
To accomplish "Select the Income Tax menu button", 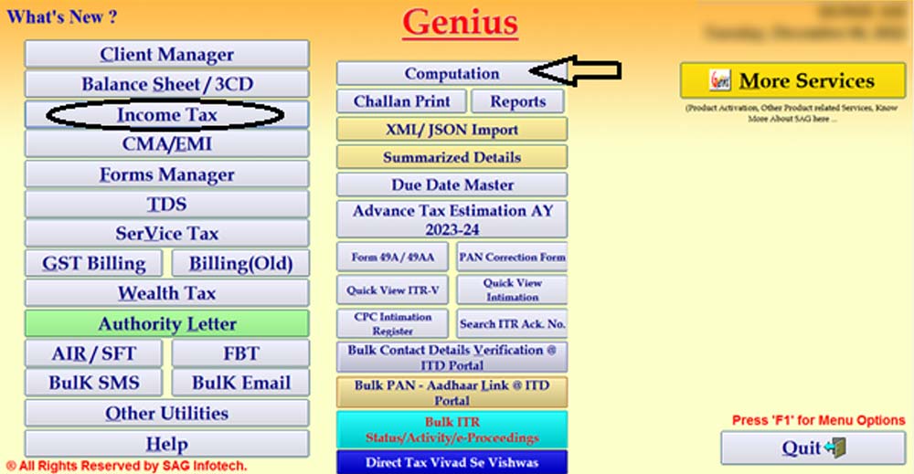I will [x=166, y=115].
